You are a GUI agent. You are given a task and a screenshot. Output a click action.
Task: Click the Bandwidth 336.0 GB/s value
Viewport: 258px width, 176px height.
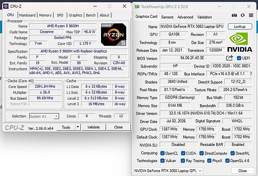[235, 106]
